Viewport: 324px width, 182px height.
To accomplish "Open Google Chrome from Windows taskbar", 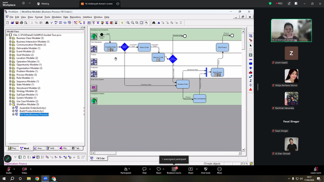I will coord(37,178).
